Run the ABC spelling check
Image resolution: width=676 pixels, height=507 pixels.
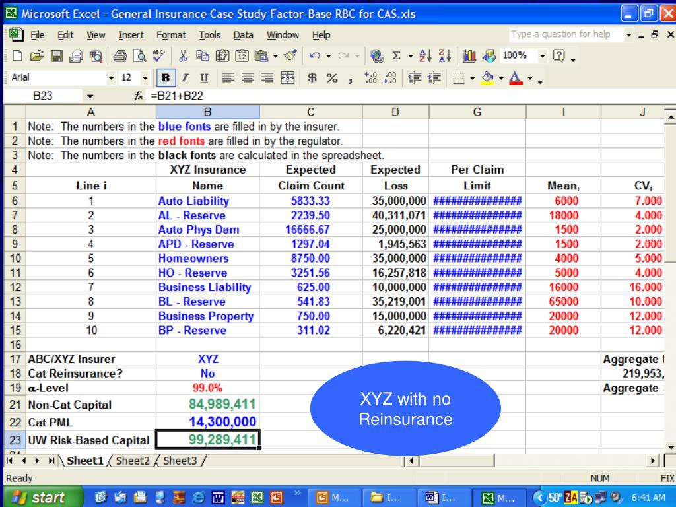pyautogui.click(x=158, y=55)
